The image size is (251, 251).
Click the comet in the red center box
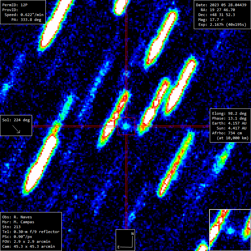pyautogui.click(x=126, y=126)
